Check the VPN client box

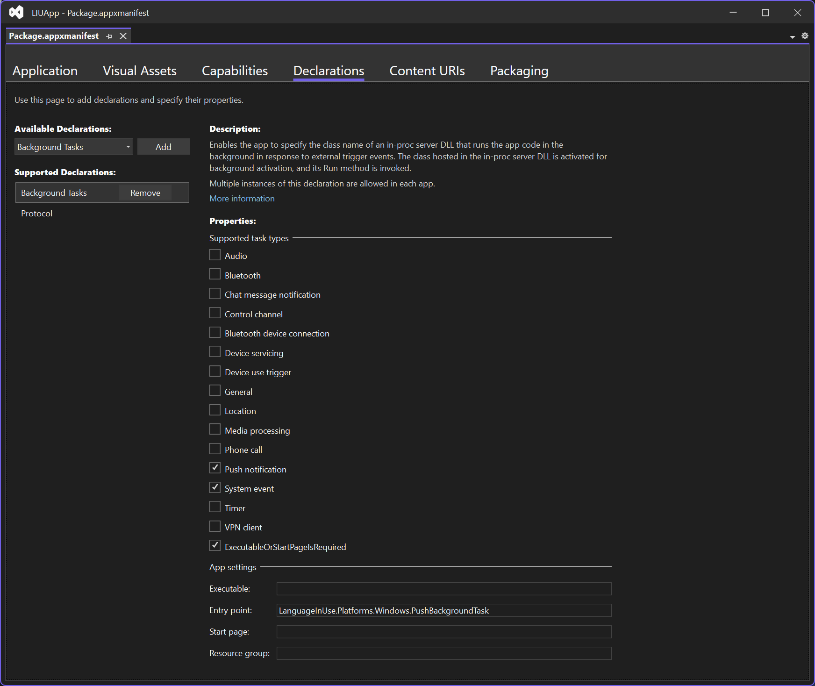215,527
